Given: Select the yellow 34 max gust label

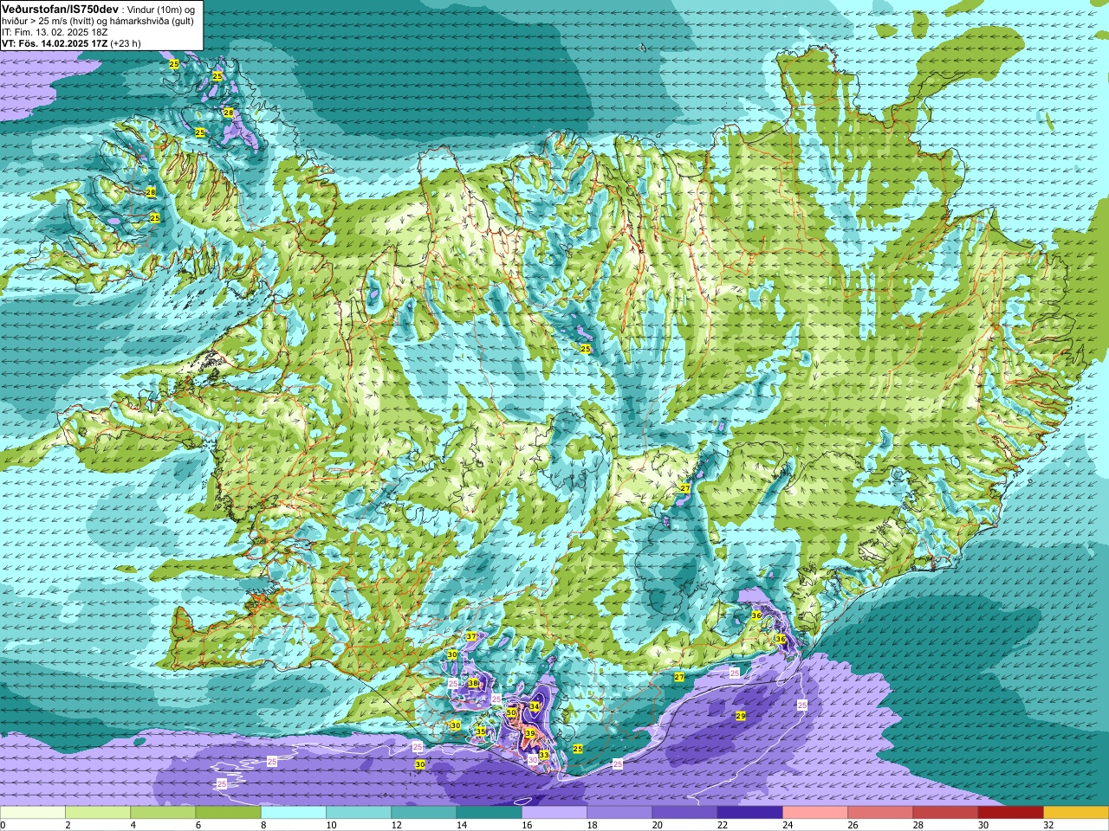Looking at the screenshot, I should pyautogui.click(x=535, y=706).
